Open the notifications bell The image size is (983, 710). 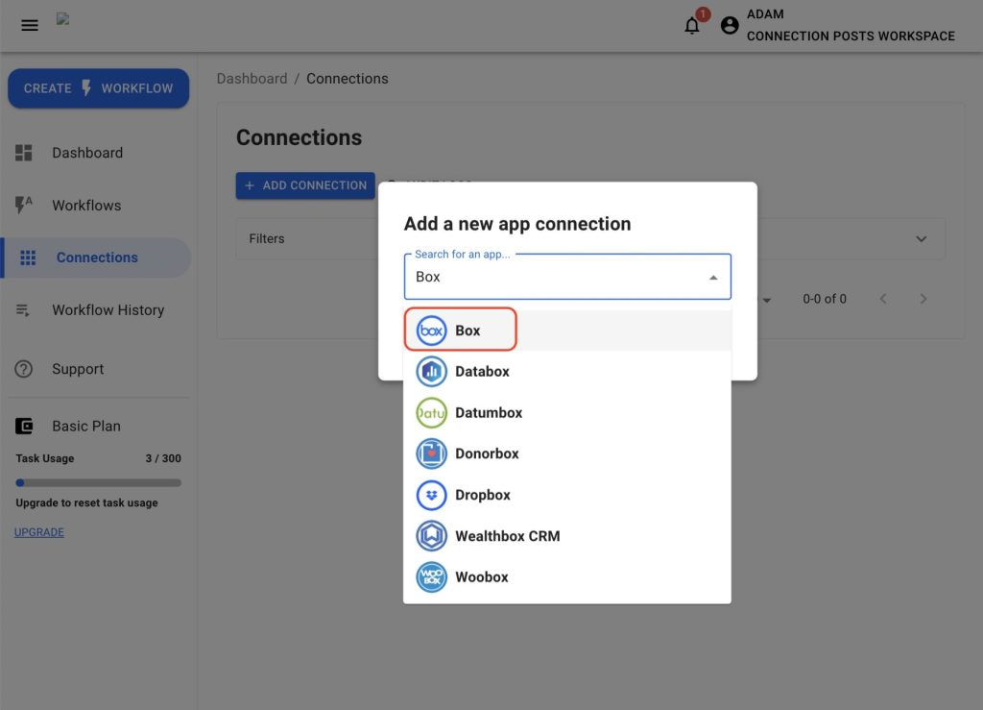692,26
